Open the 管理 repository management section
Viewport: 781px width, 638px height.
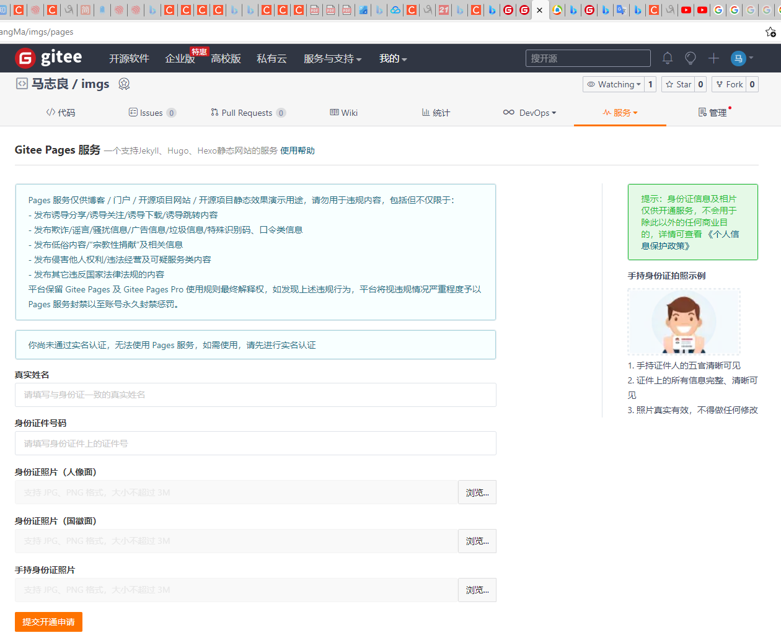pyautogui.click(x=713, y=112)
